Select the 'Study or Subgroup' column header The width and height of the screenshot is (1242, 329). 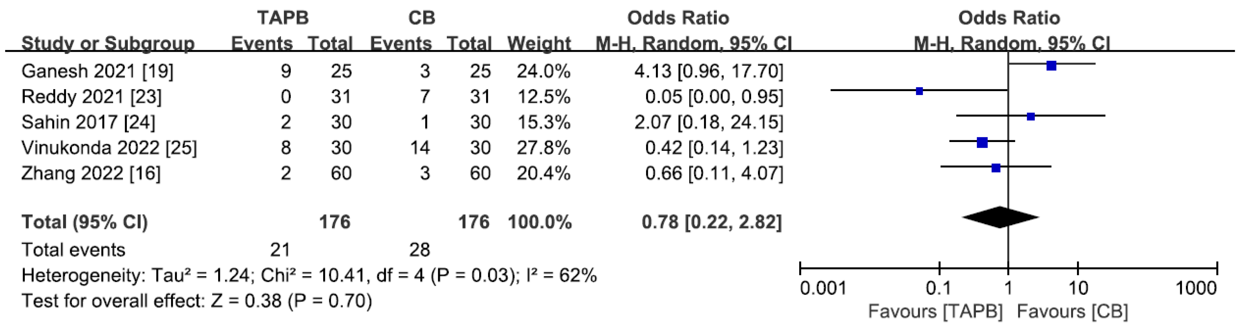pyautogui.click(x=107, y=43)
